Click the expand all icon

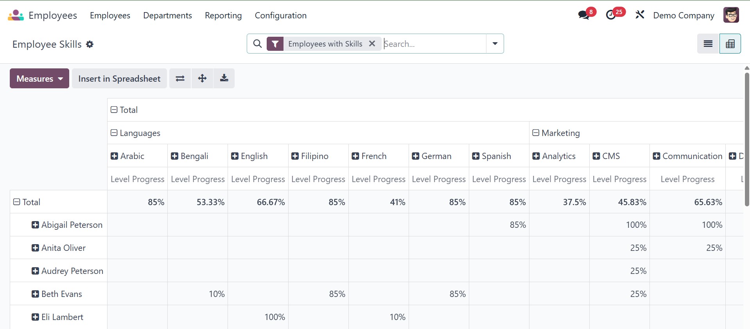[202, 79]
